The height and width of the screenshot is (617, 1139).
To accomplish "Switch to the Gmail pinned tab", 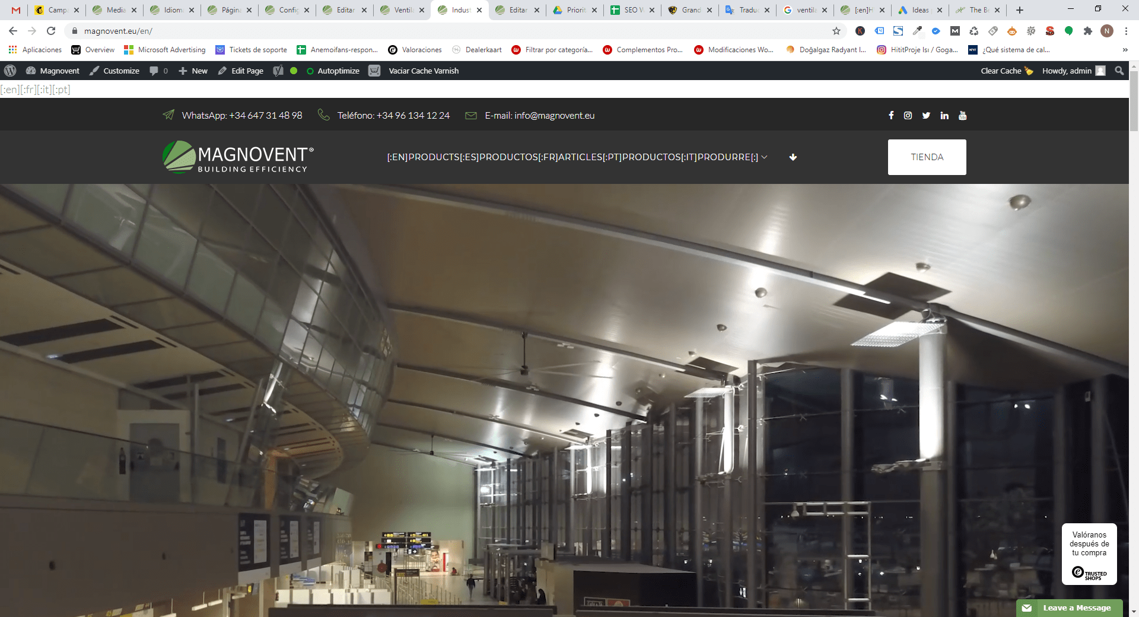I will click(15, 10).
